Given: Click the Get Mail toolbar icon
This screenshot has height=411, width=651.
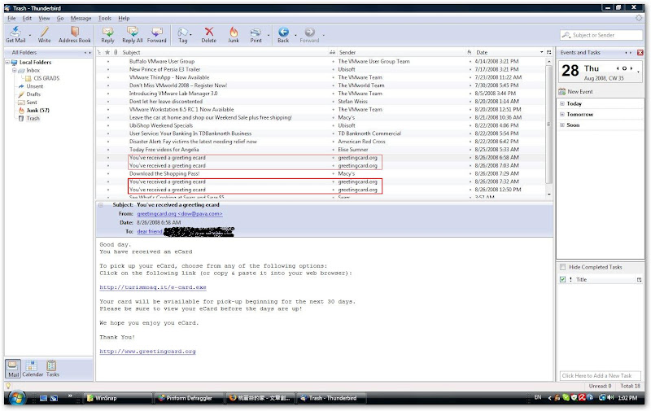Looking at the screenshot, I should [x=15, y=33].
